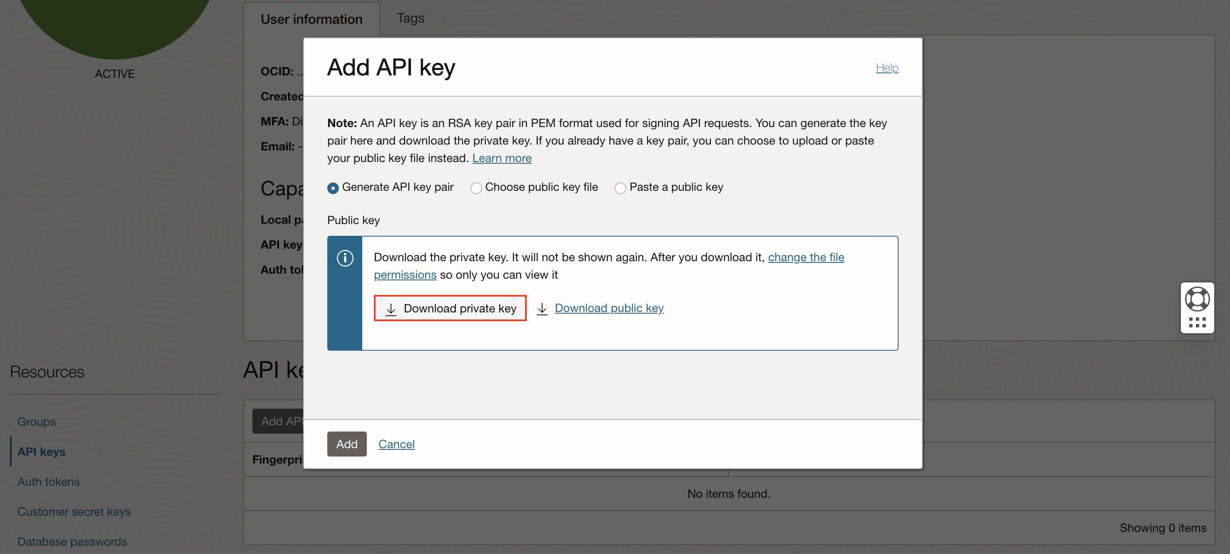Open Auth tokens in the Resources sidebar
This screenshot has width=1230, height=554.
pyautogui.click(x=48, y=482)
